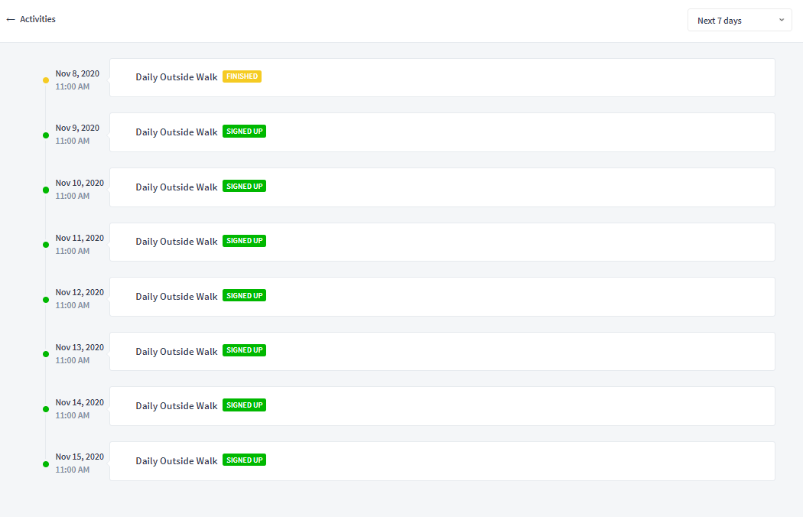Click the FINISHED badge on Nov 8 walk
803x517 pixels.
242,76
